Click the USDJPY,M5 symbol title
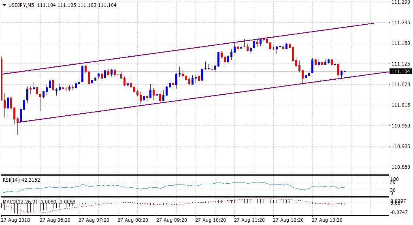The width and height of the screenshot is (413, 225). (x=21, y=5)
